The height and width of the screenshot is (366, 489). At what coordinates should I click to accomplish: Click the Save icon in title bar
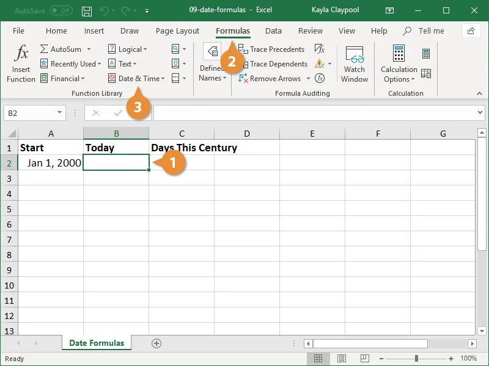pyautogui.click(x=87, y=11)
